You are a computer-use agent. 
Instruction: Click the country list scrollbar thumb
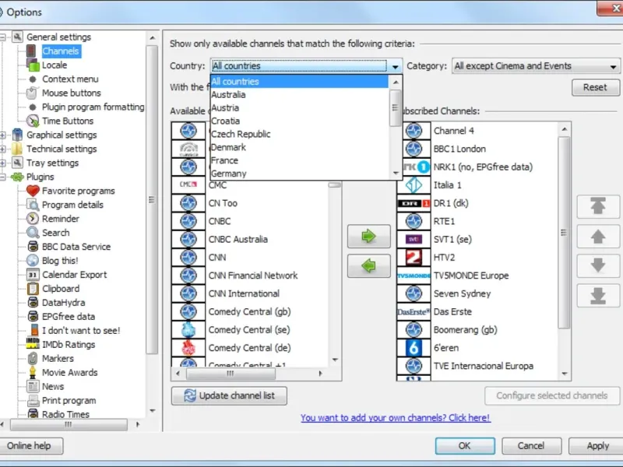coord(395,107)
